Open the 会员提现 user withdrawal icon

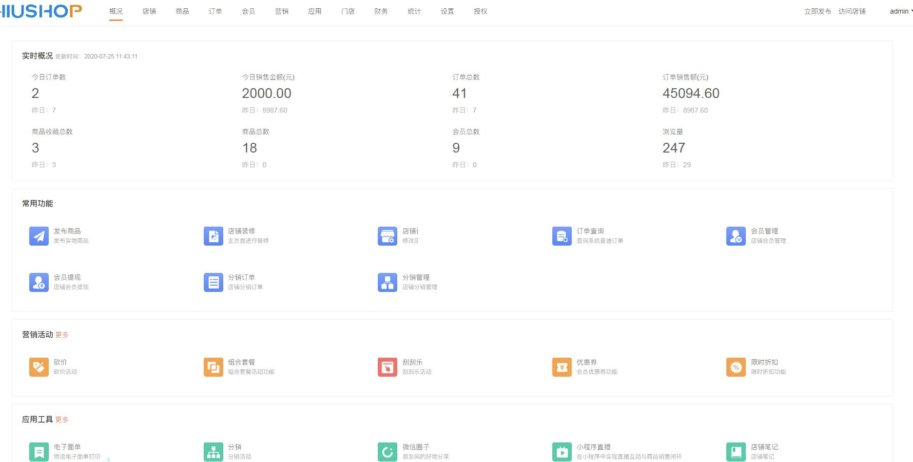click(x=39, y=282)
